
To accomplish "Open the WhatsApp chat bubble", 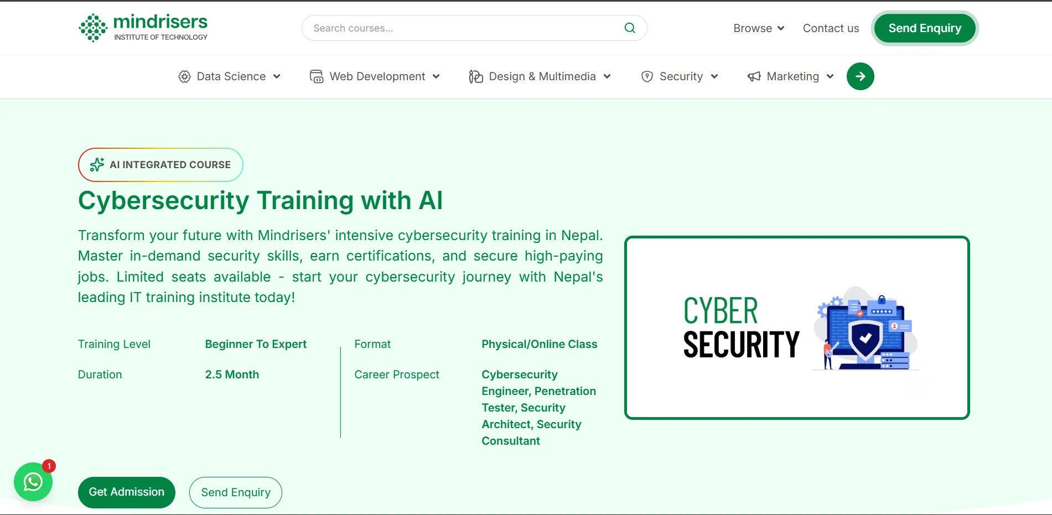I will (x=33, y=482).
